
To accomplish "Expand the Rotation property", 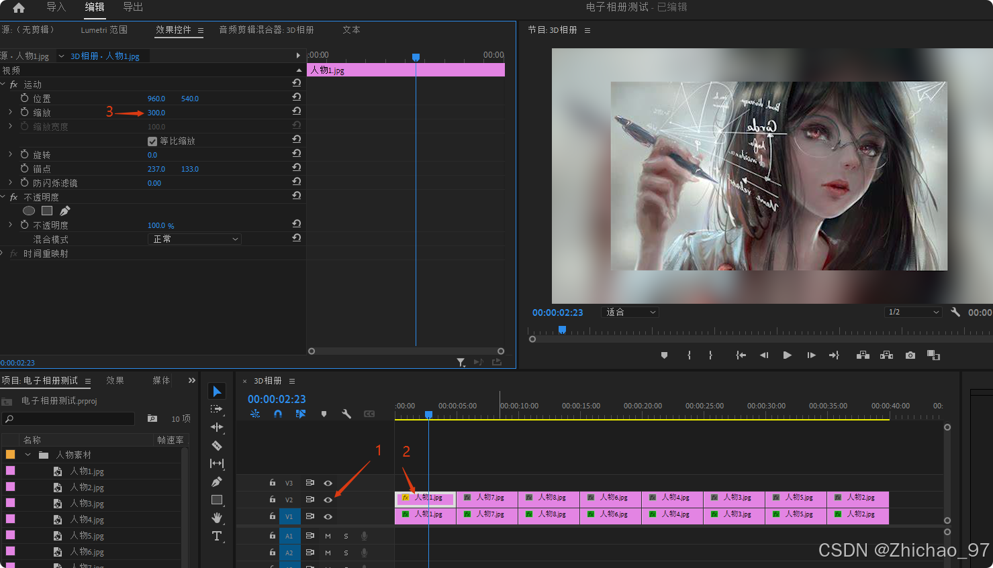I will 10,154.
